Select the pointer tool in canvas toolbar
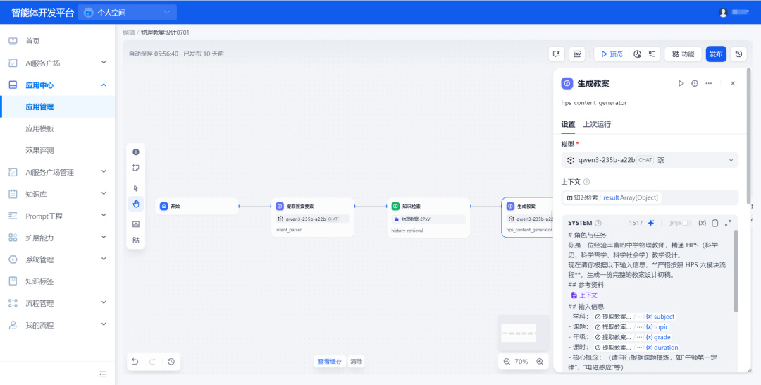The height and width of the screenshot is (385, 761). pyautogui.click(x=136, y=188)
